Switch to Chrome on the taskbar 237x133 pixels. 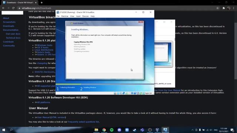coord(104,130)
